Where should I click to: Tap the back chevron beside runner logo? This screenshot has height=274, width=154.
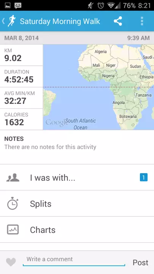tap(3, 21)
